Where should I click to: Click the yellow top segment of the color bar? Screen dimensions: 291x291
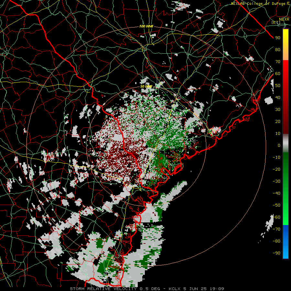point(286,45)
